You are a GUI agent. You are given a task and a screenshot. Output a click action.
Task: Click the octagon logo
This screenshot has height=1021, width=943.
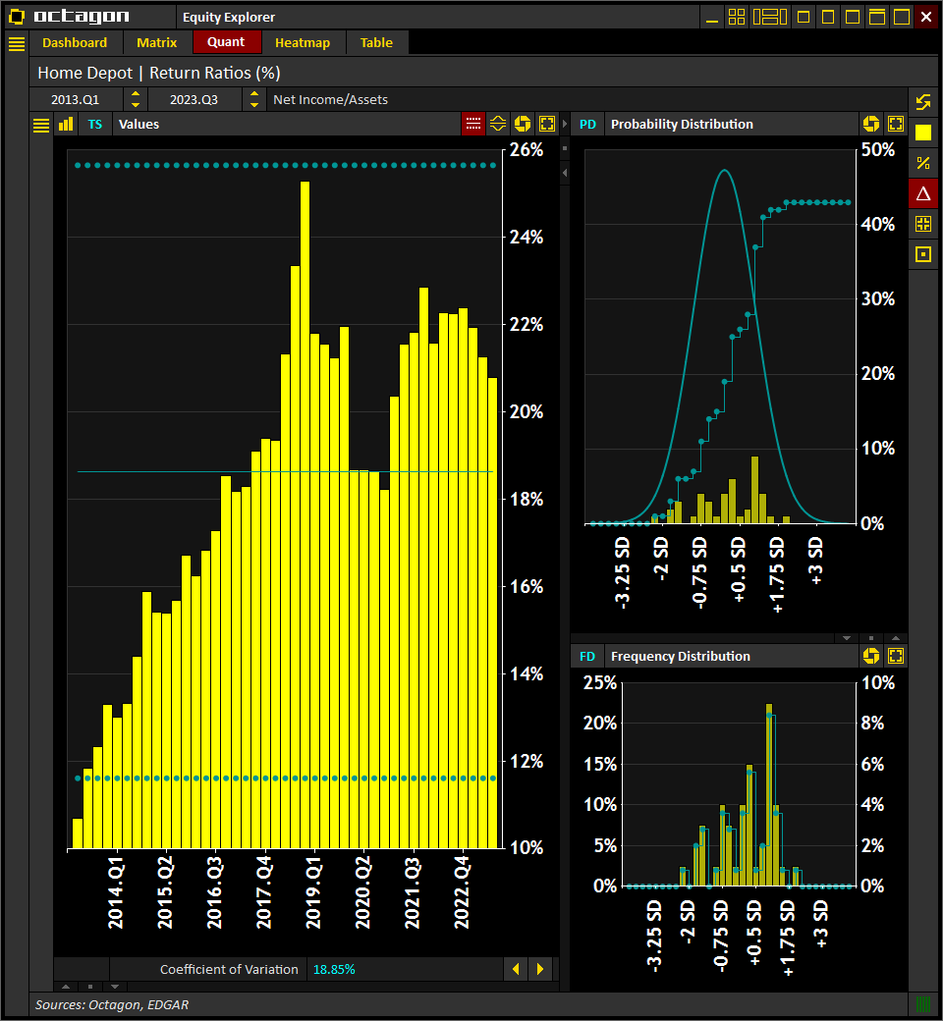click(69, 17)
